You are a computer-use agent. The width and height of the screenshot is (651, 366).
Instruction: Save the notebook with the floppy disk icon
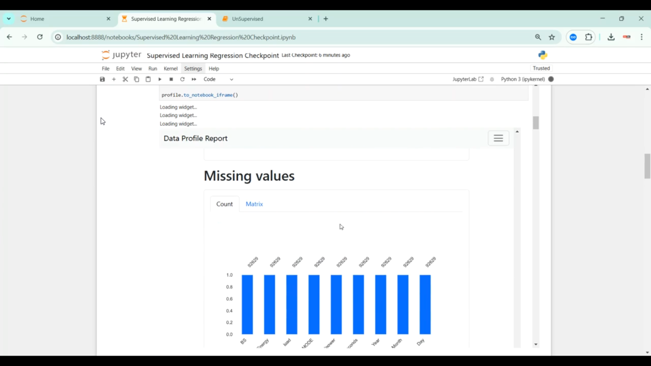click(x=102, y=79)
